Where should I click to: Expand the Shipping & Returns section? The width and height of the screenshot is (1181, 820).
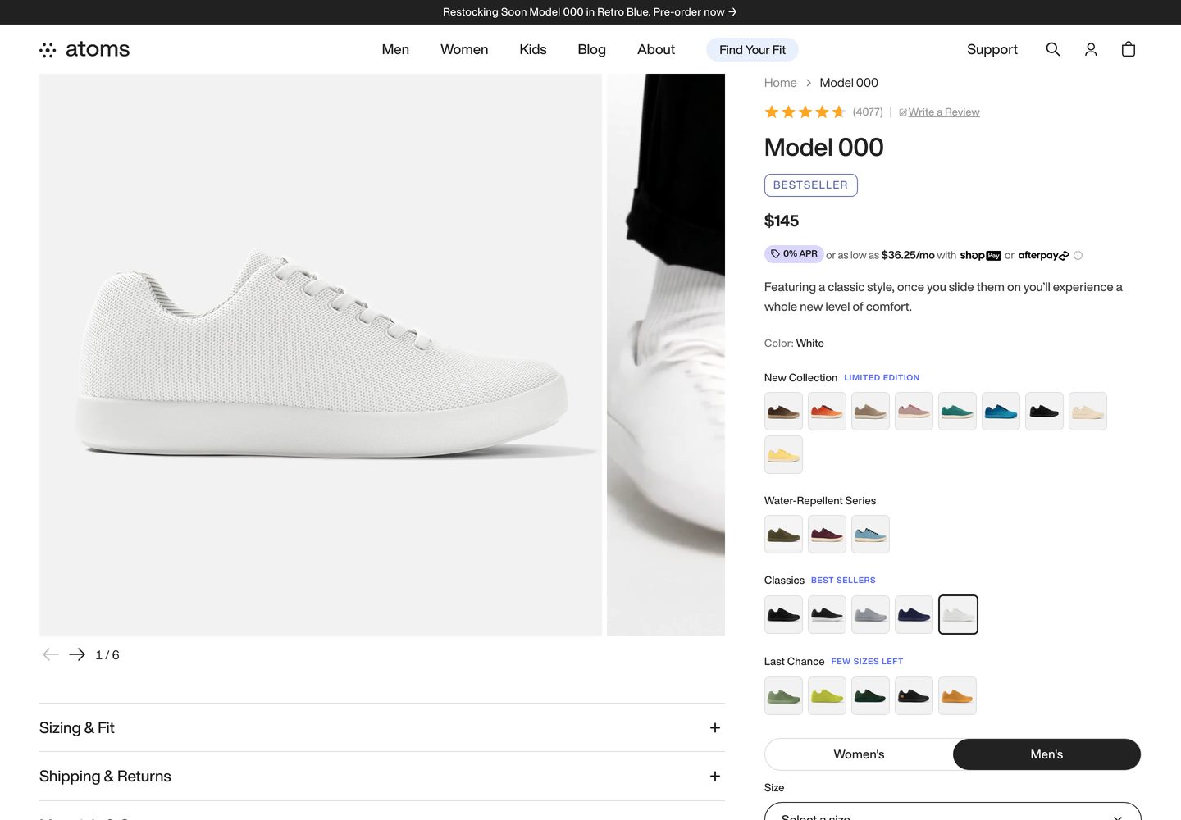(382, 777)
